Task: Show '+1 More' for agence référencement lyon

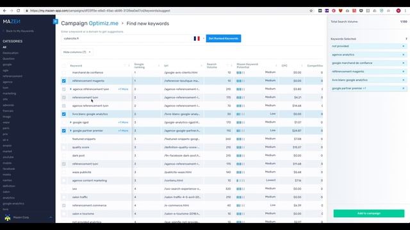Action: tap(123, 89)
